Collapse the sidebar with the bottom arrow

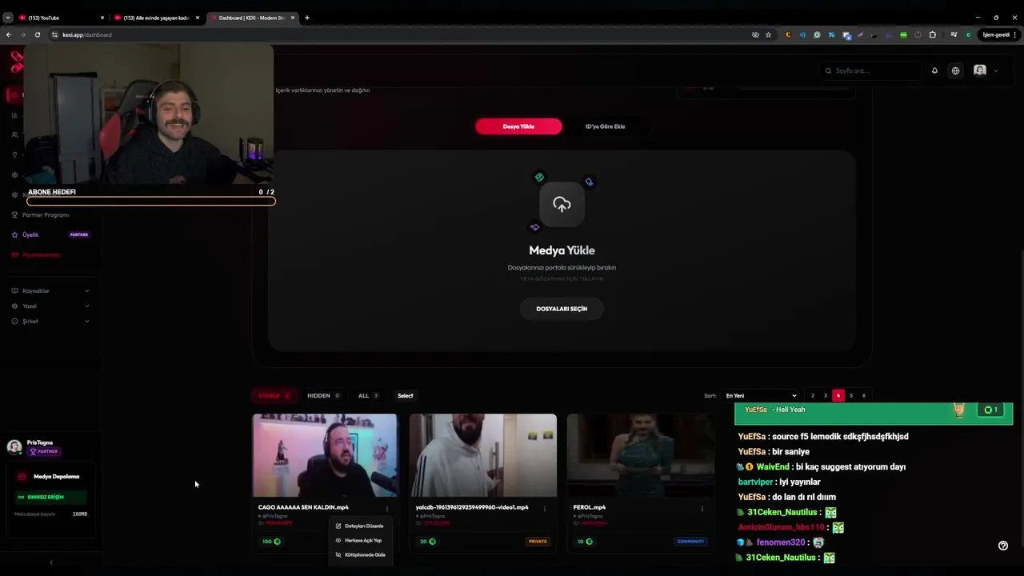tap(51, 562)
